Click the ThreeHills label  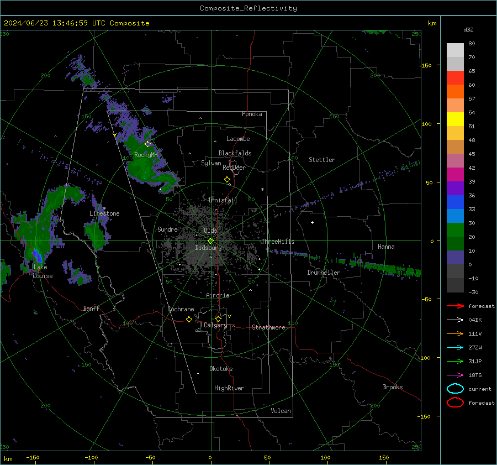278,242
